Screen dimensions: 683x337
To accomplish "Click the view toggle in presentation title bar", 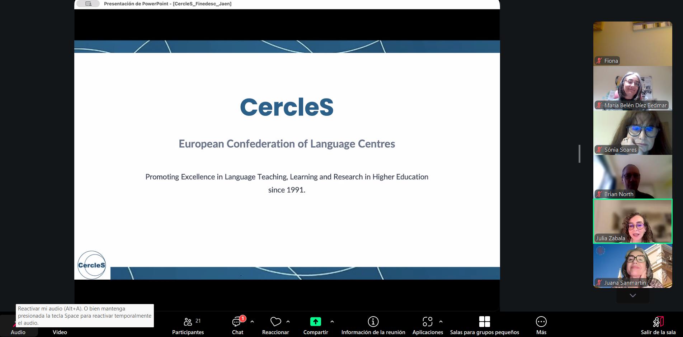I will pyautogui.click(x=88, y=4).
